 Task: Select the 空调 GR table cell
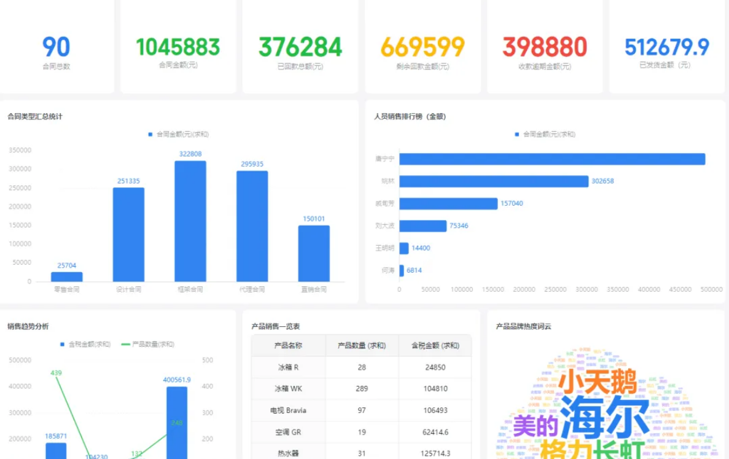[288, 432]
